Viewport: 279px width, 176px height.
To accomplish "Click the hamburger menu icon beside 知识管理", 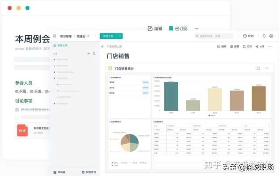I will pos(54,36).
